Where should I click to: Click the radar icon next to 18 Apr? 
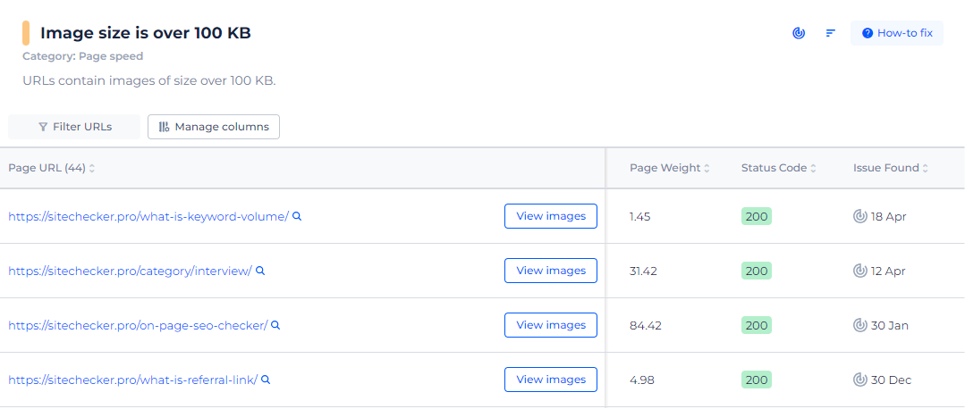(859, 216)
